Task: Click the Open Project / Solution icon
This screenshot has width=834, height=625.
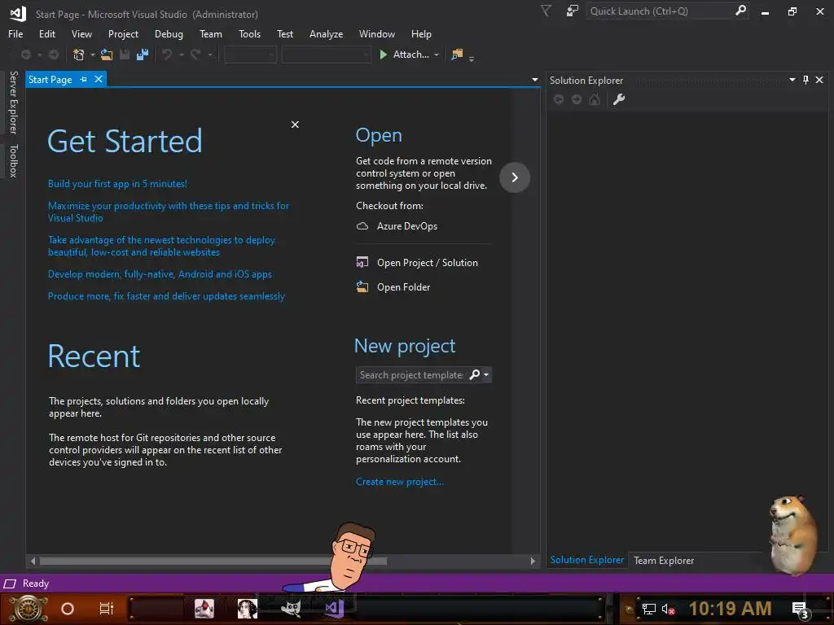Action: [x=362, y=262]
